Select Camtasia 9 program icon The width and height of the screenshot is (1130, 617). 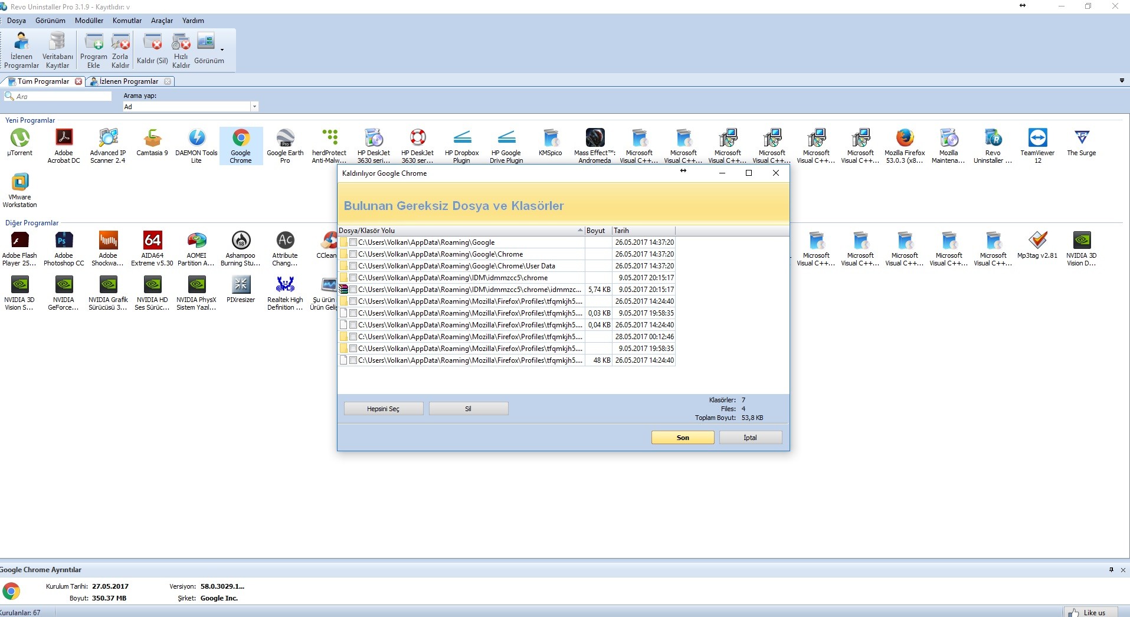(152, 142)
